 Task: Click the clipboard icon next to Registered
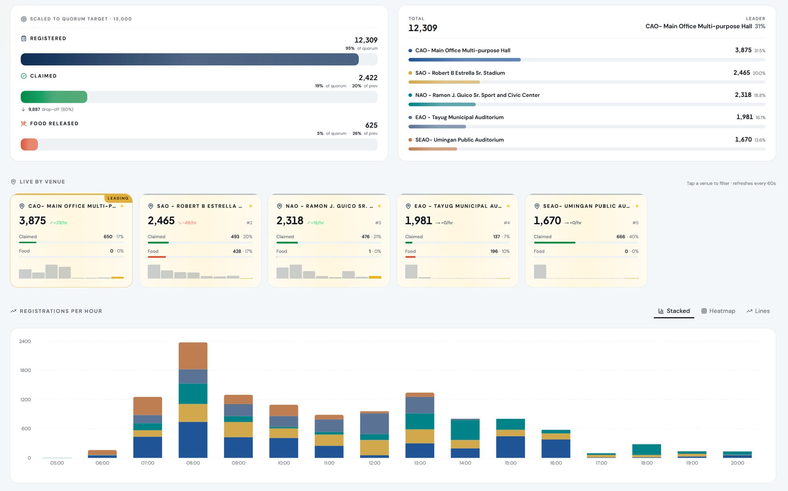pyautogui.click(x=24, y=38)
